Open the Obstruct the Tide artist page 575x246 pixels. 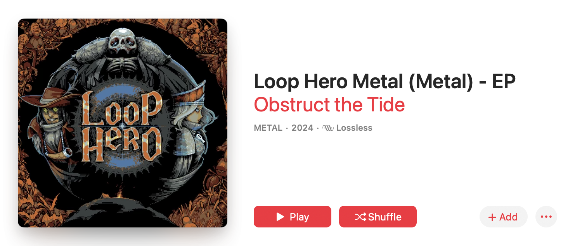[329, 104]
